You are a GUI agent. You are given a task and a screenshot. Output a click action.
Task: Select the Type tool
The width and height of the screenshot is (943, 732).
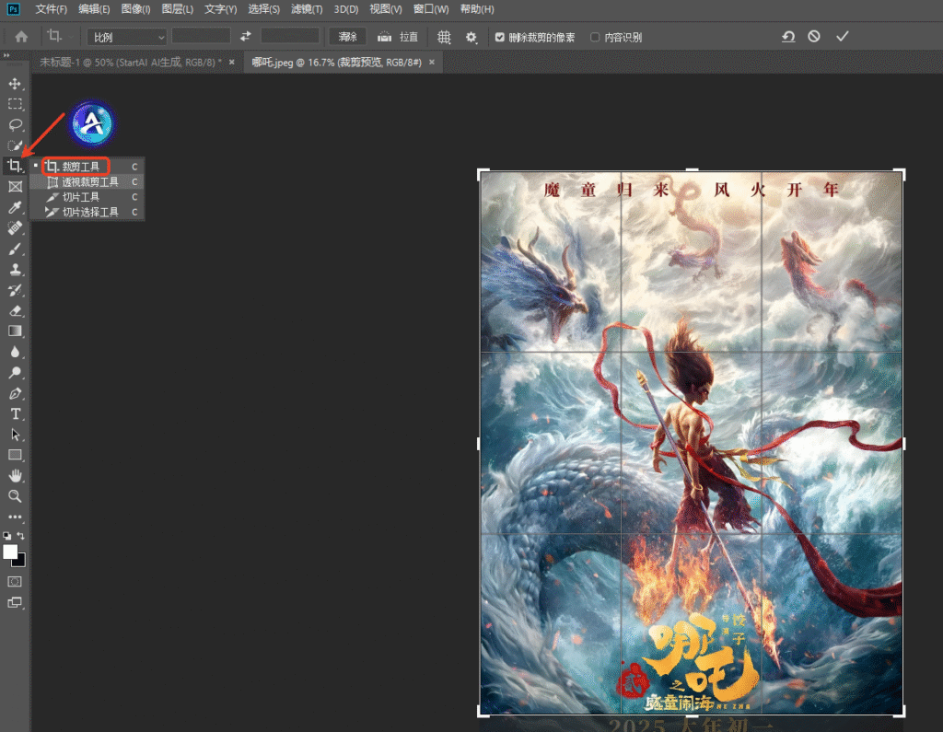coord(15,413)
